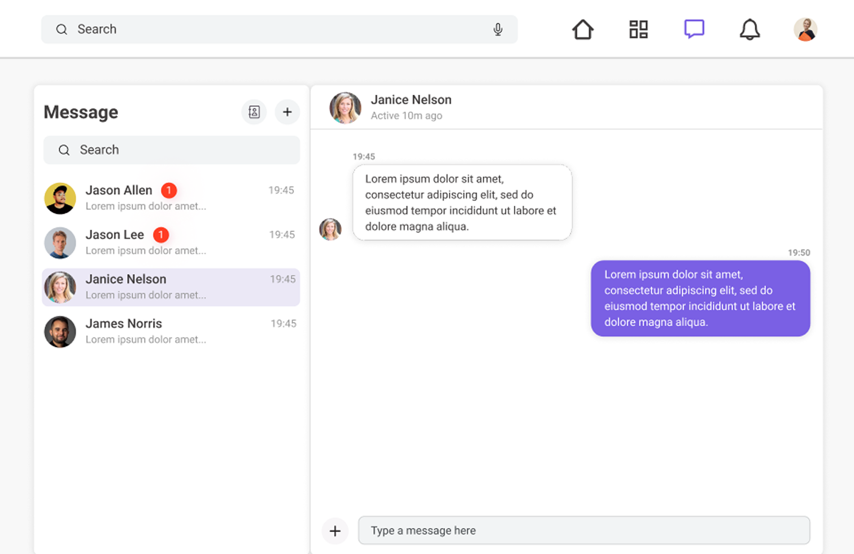Screen dimensions: 854x554
Task: Click the search magnifier in the sidebar
Action: 64,150
